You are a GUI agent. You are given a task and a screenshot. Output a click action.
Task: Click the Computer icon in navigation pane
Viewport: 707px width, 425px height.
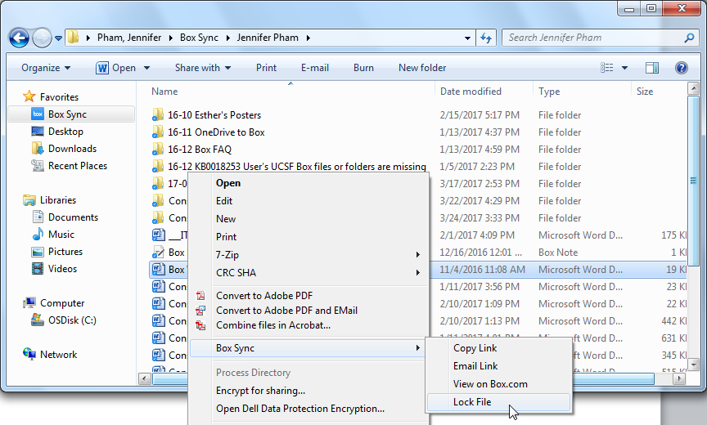[29, 303]
